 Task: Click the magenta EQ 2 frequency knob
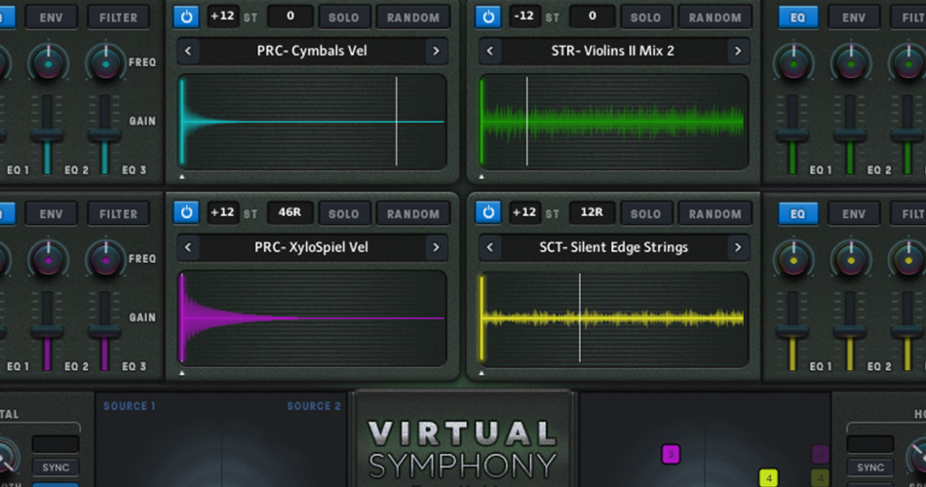tap(49, 259)
